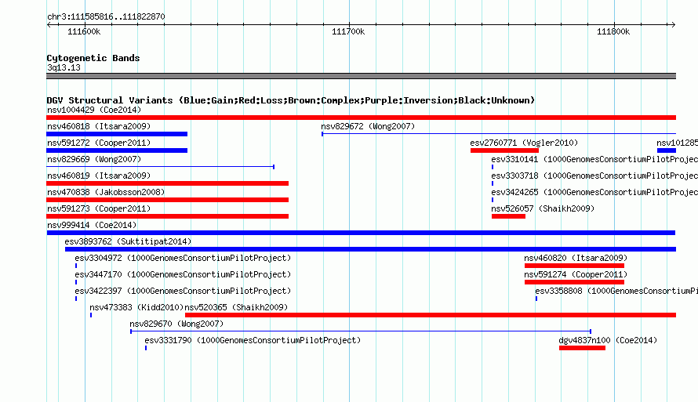This screenshot has width=698, height=402.
Task: Open esv3424265 1000Genomes variant label
Action: click(x=594, y=192)
